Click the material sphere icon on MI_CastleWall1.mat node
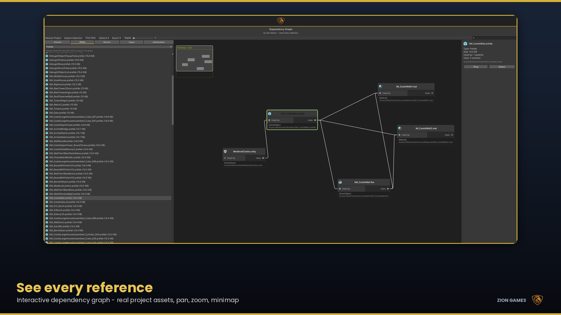 (380, 87)
